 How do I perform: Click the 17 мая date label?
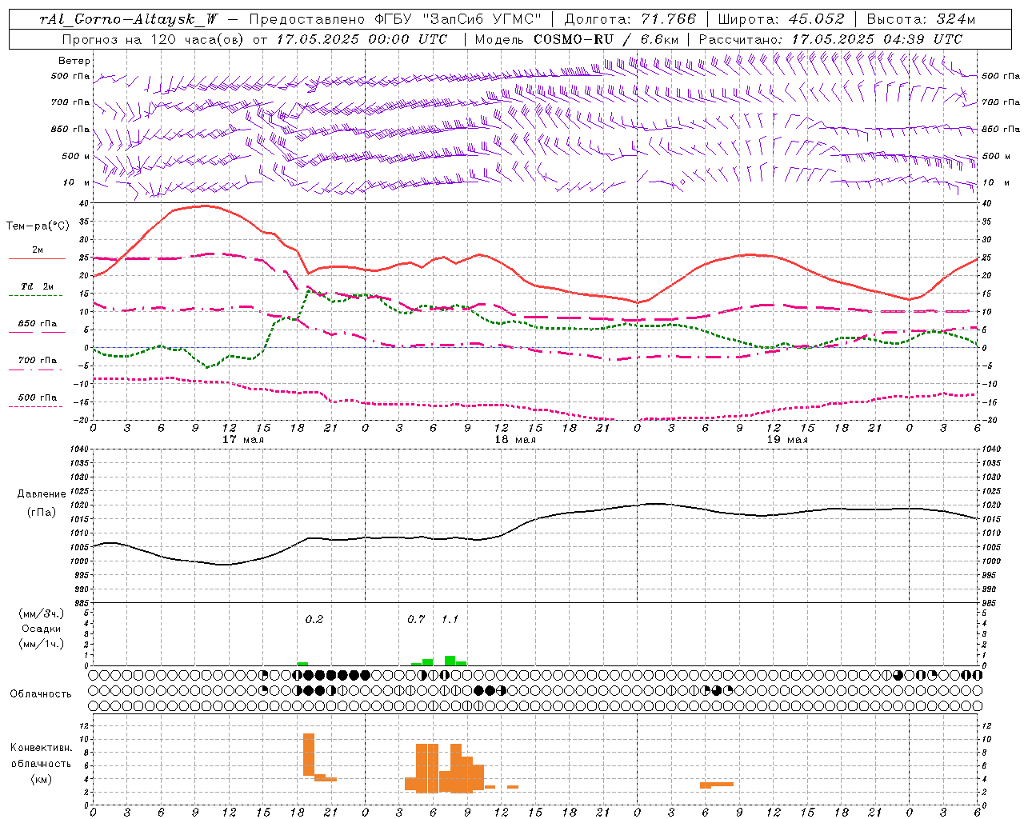pos(242,440)
